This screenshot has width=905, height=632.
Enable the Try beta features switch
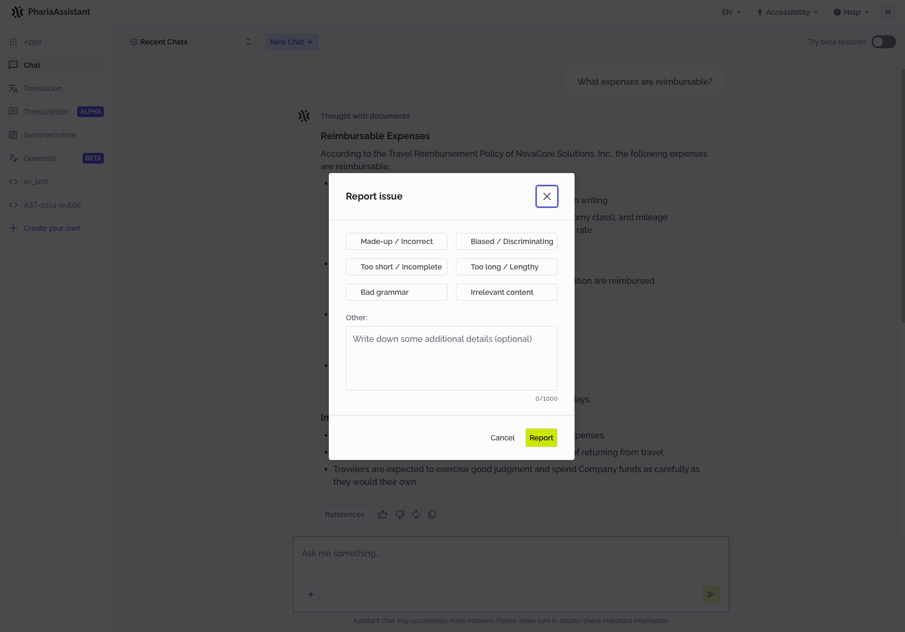(883, 42)
